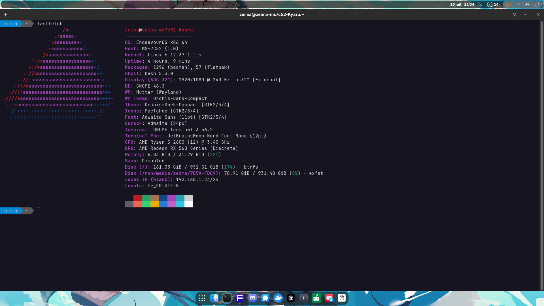This screenshot has height=306, width=544.
Task: Open Signal messenger from the dock
Action: 265,298
